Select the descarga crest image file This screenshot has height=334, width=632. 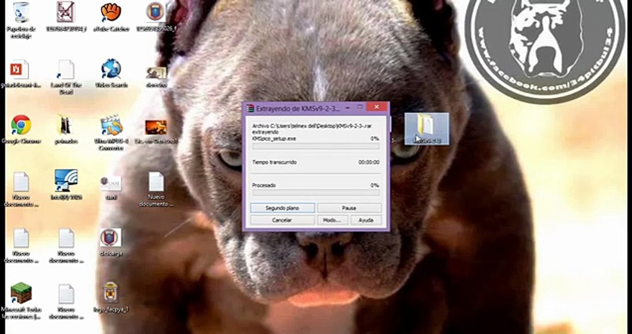click(111, 238)
